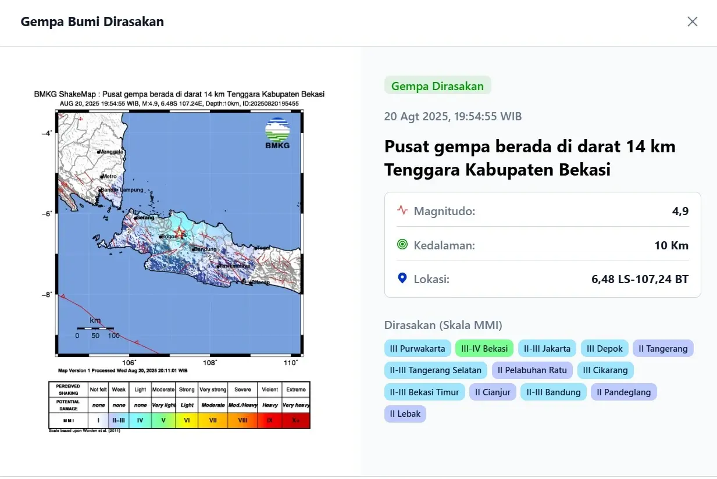The image size is (717, 479).
Task: Select the II Pelabuhan Ratu chip
Action: coord(532,370)
